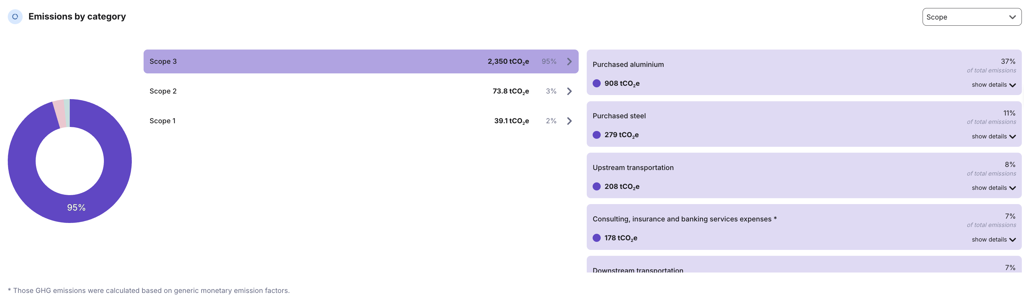Click the circular icon beside Emissions by category
This screenshot has width=1024, height=301.
click(x=15, y=17)
